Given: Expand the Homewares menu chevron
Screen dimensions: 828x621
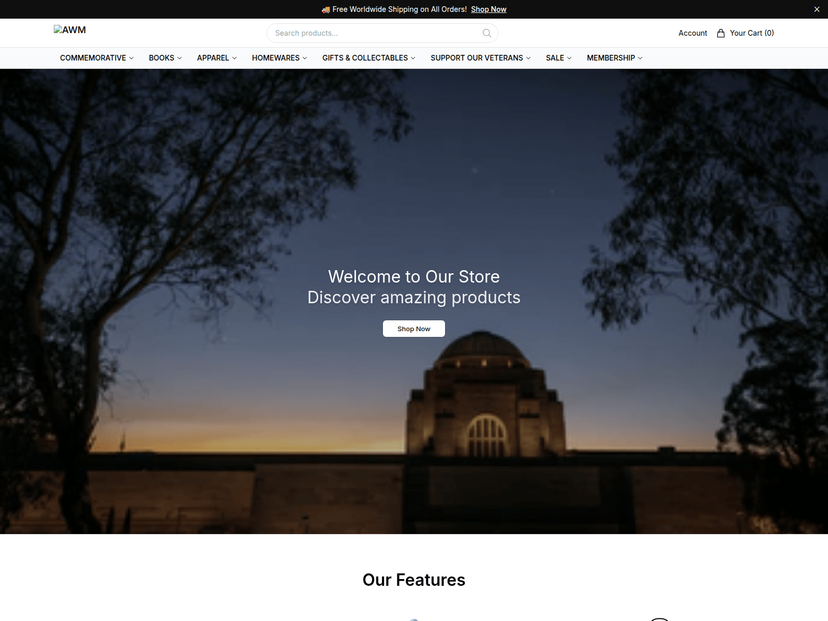Looking at the screenshot, I should (305, 58).
